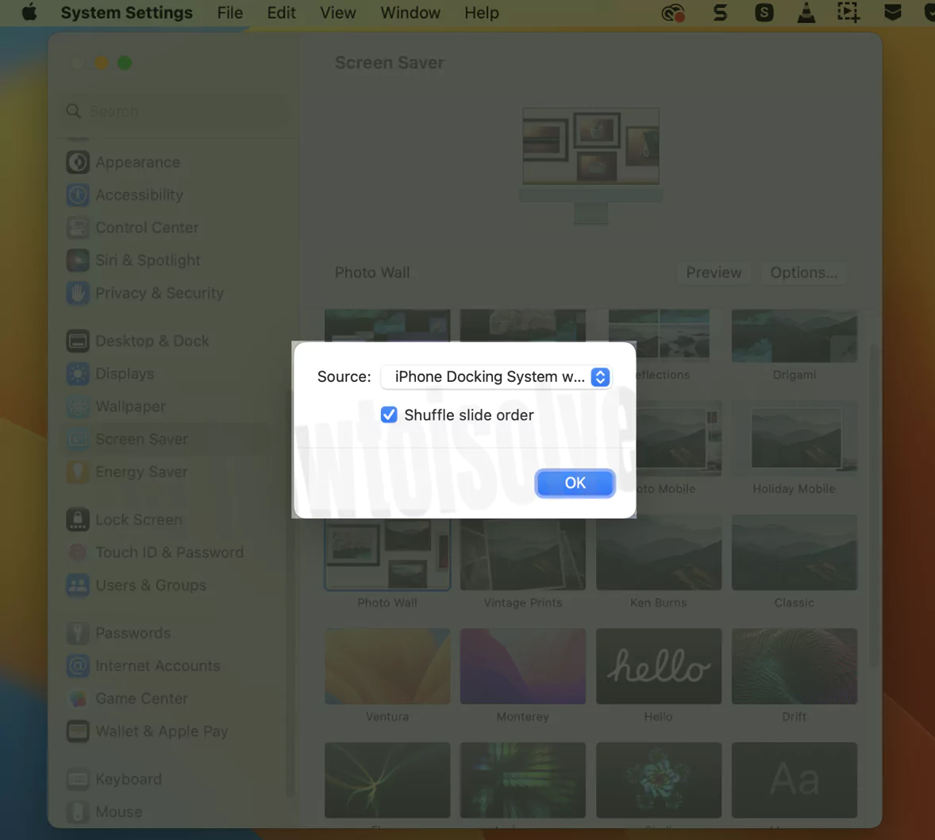Open the Window menu
Screen dimensions: 935x840
coord(410,13)
